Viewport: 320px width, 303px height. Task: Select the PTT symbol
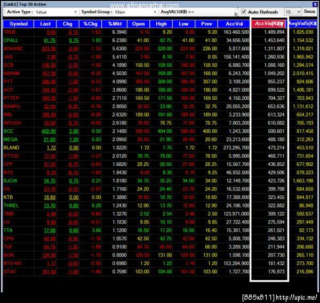(x=8, y=82)
